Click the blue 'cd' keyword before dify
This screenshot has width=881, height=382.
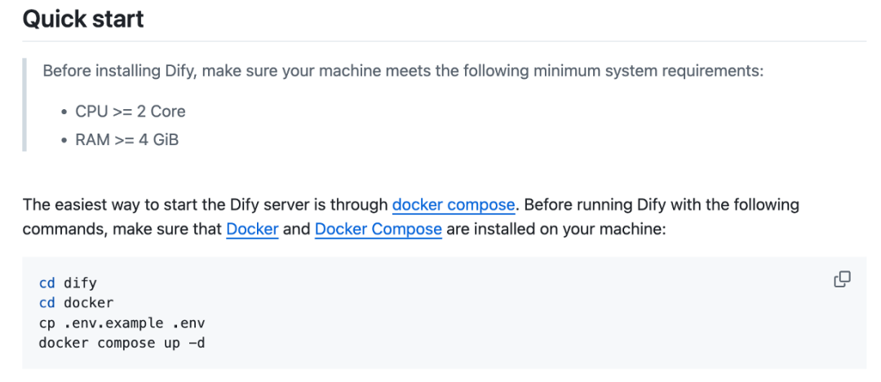tap(47, 283)
